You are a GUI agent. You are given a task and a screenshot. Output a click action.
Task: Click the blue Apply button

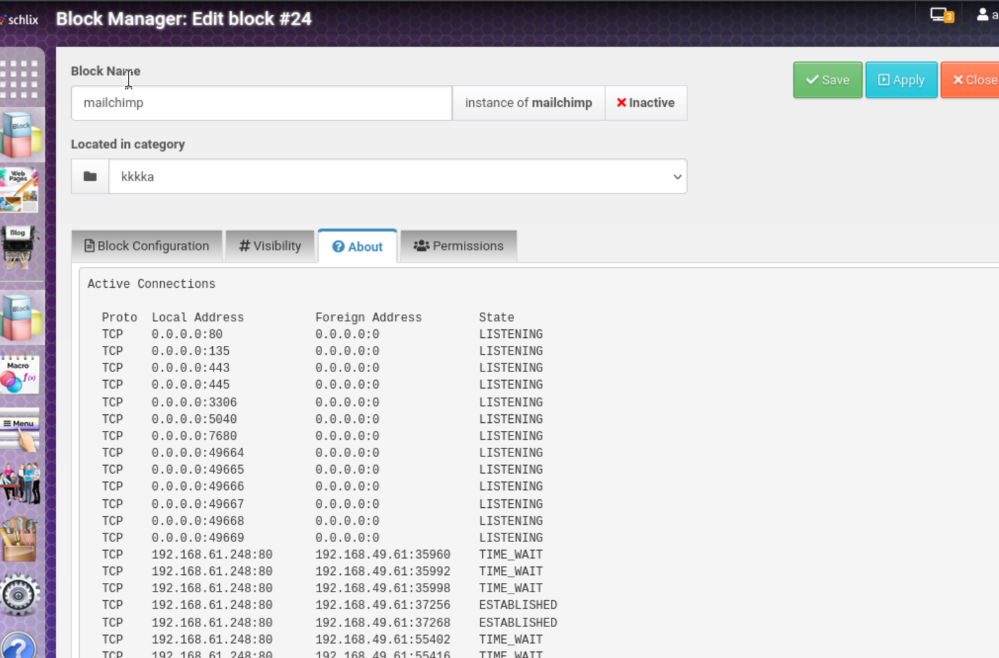901,80
